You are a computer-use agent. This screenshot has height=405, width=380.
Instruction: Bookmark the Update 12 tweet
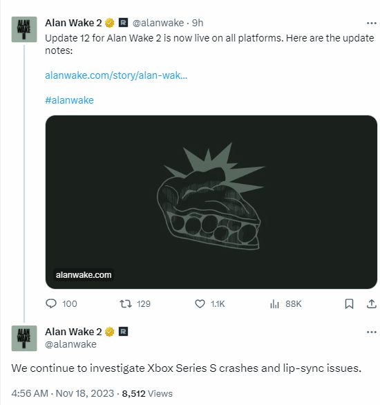pyautogui.click(x=349, y=304)
